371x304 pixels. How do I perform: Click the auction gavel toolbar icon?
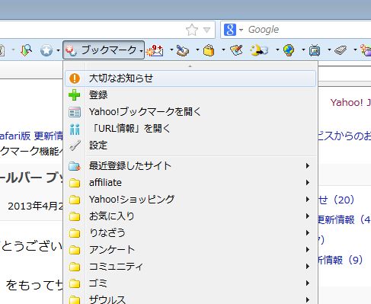point(182,50)
